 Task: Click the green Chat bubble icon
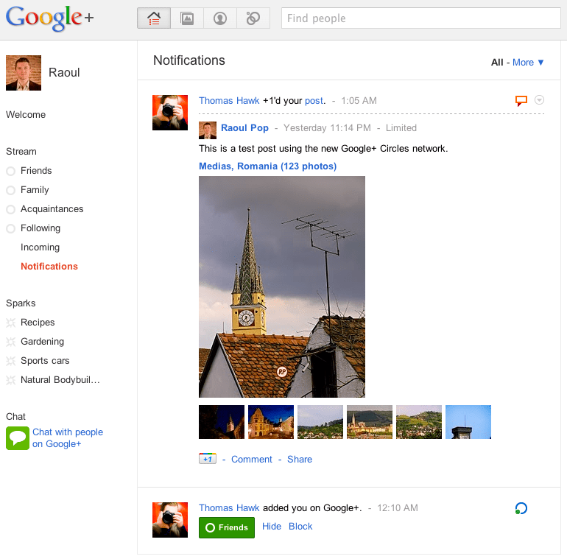(17, 438)
